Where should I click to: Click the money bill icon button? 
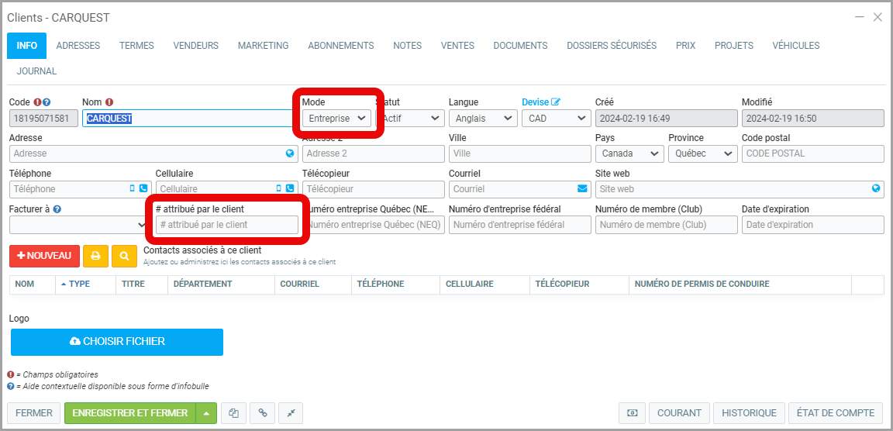[x=632, y=413]
